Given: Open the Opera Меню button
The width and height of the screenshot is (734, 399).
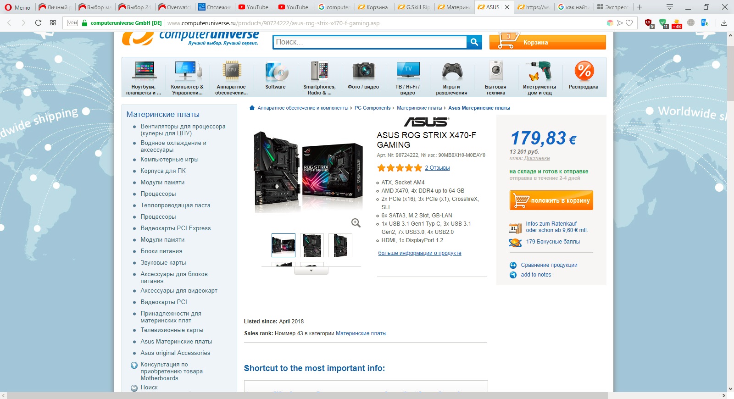Looking at the screenshot, I should (17, 7).
